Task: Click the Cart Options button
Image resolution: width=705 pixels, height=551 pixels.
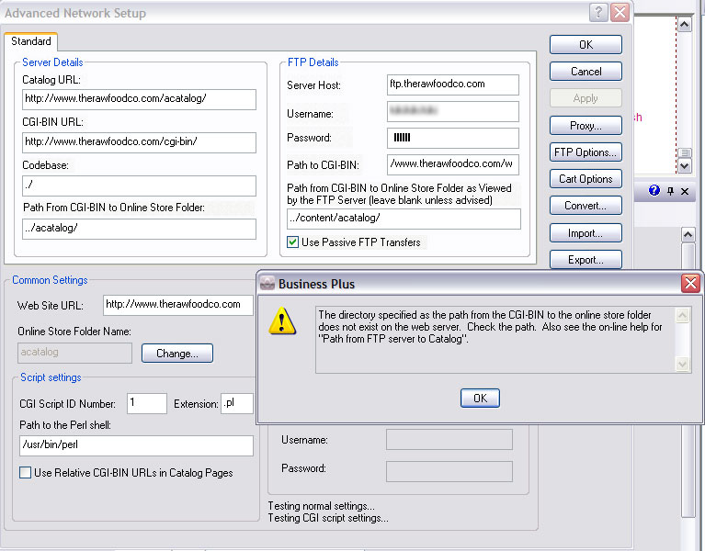Action: tap(586, 179)
